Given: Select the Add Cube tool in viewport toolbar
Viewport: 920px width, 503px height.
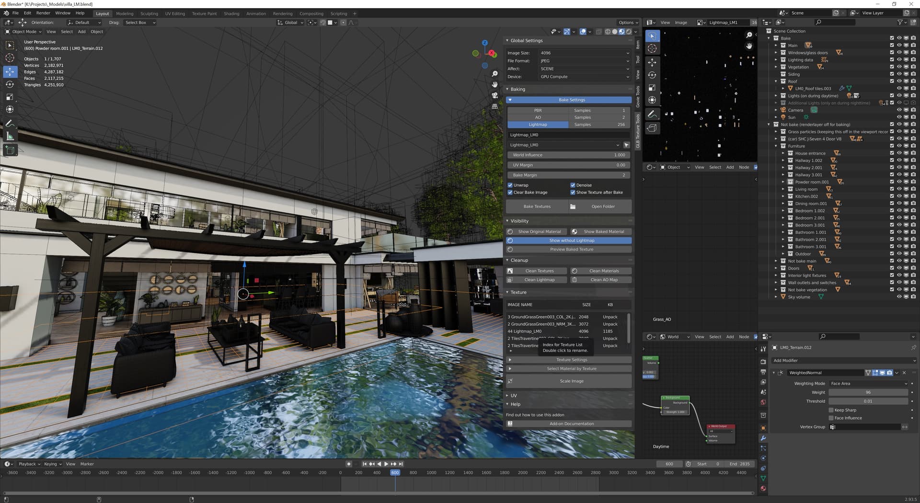Looking at the screenshot, I should coord(10,150).
